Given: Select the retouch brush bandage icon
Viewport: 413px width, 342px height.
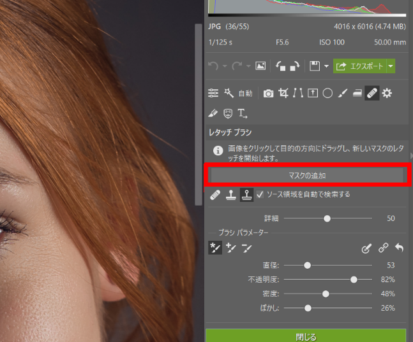Looking at the screenshot, I should (372, 93).
